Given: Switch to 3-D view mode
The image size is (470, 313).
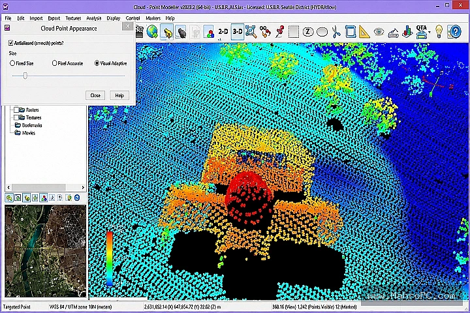Looking at the screenshot, I should tap(238, 31).
